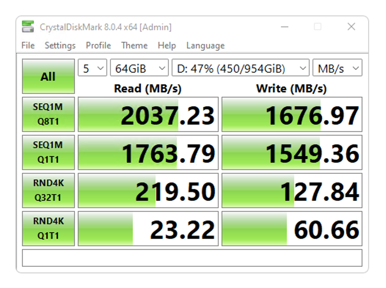Run all benchmarks with the All button
The width and height of the screenshot is (386, 288).
48,76
